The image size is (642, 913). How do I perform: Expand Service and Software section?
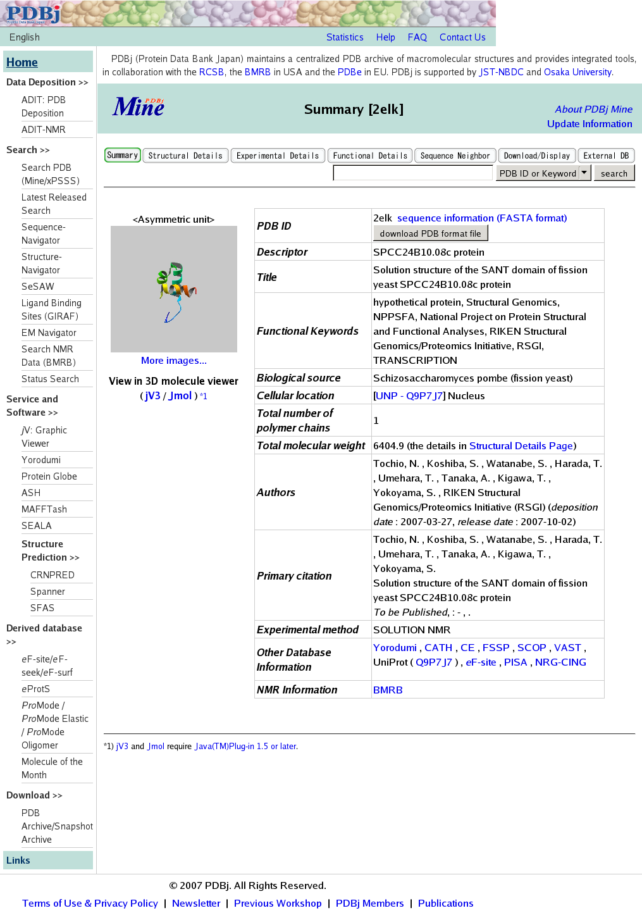coord(32,406)
